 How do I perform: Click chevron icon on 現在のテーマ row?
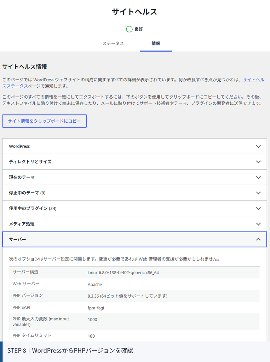coord(258,177)
